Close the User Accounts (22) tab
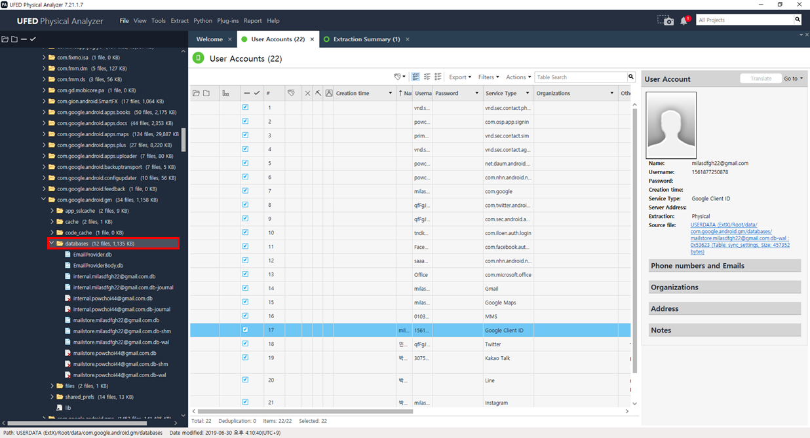Screen dimensions: 810x438 point(312,39)
